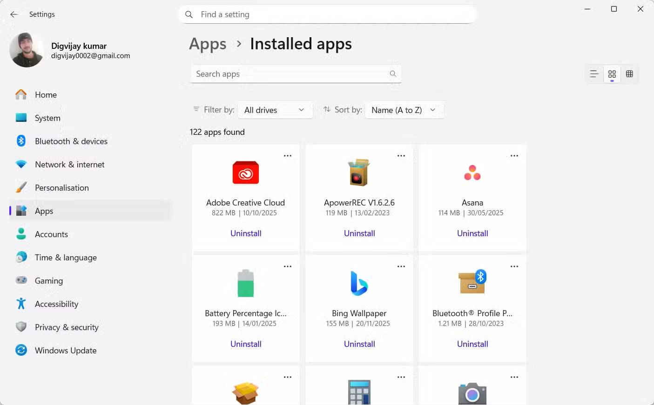654x405 pixels.
Task: Open the Bluetooth & devices settings icon
Action: point(21,141)
